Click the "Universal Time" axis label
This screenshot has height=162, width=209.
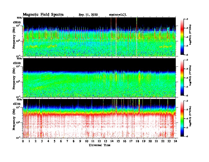[99, 145]
